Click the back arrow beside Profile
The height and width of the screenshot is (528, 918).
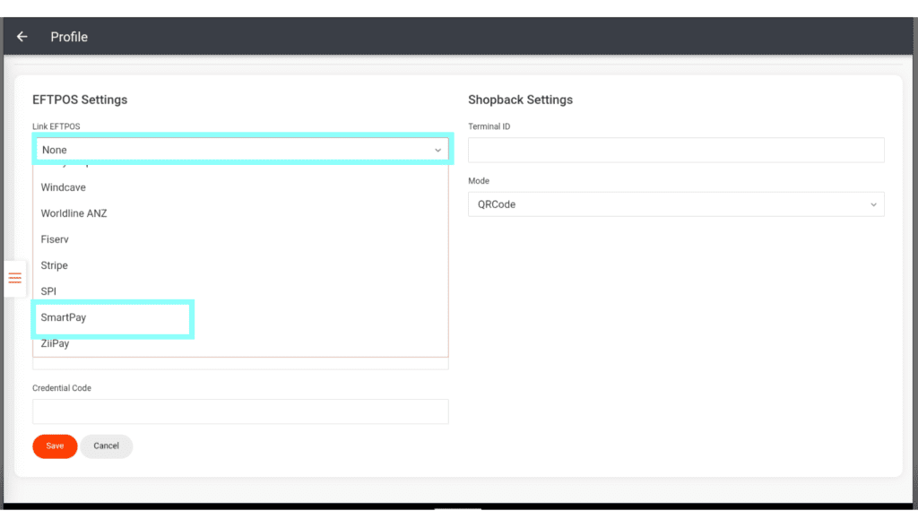[22, 37]
